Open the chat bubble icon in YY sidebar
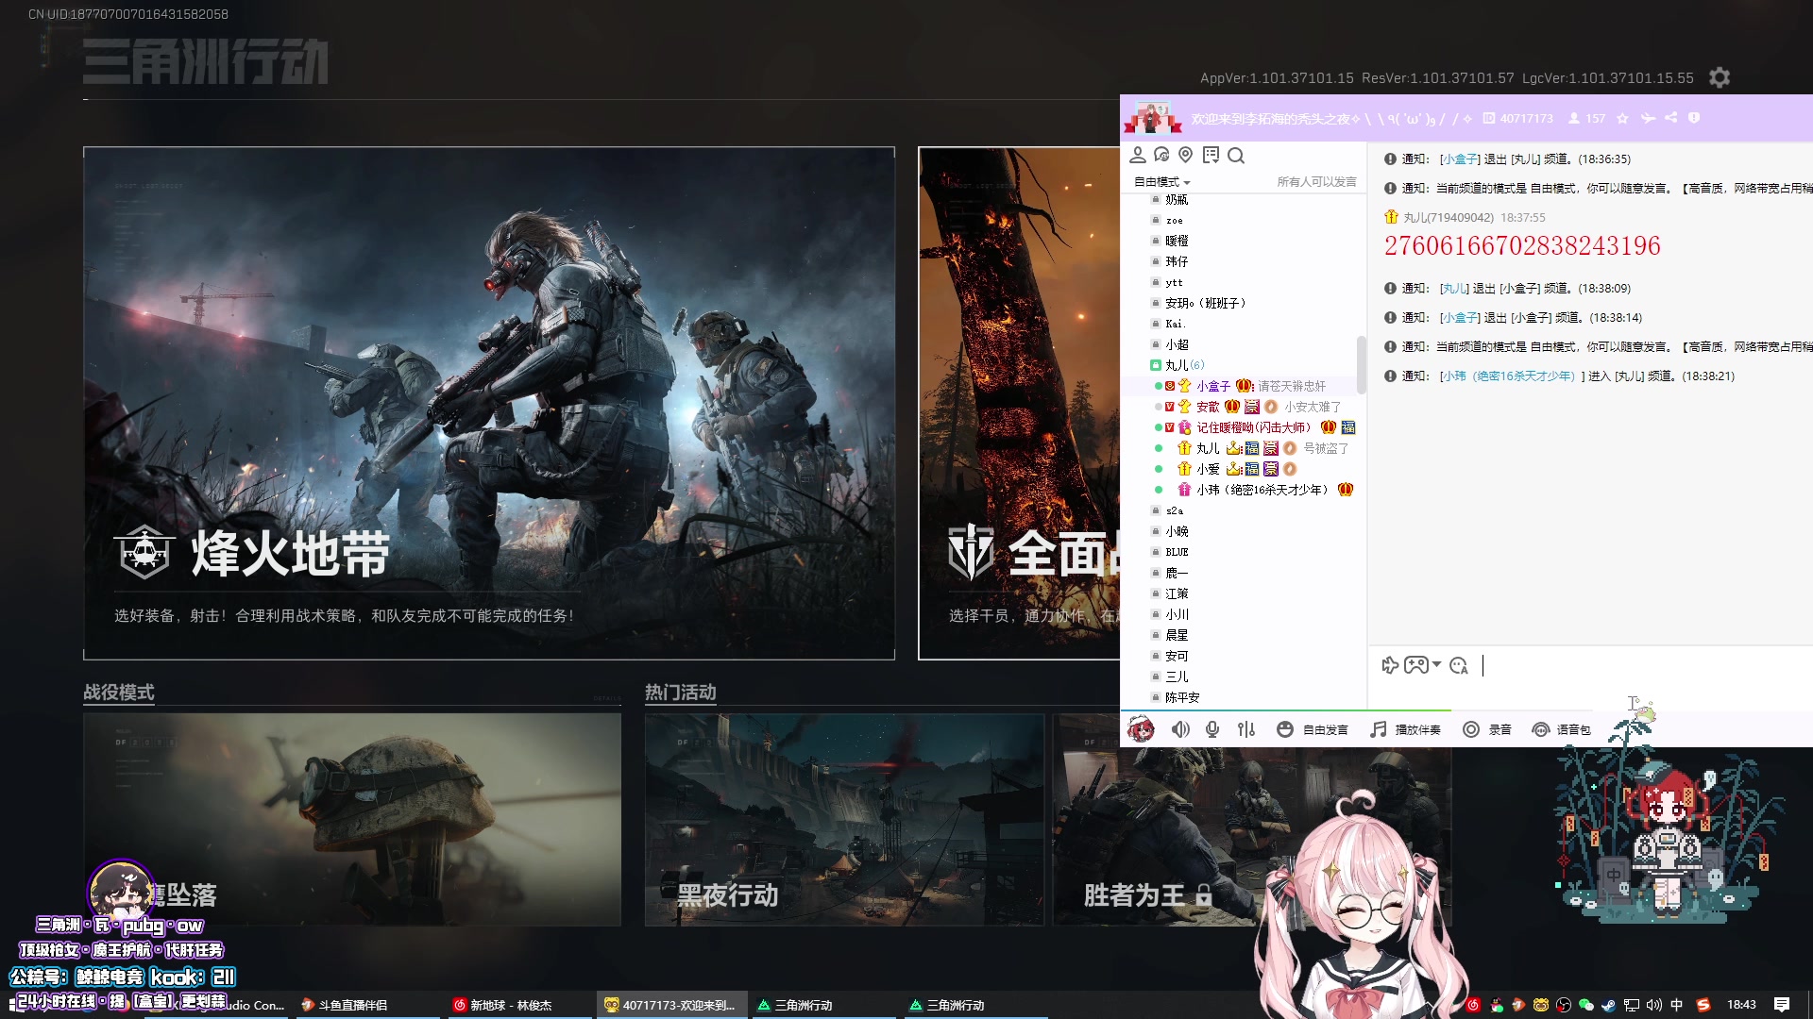1813x1019 pixels. [x=1161, y=155]
